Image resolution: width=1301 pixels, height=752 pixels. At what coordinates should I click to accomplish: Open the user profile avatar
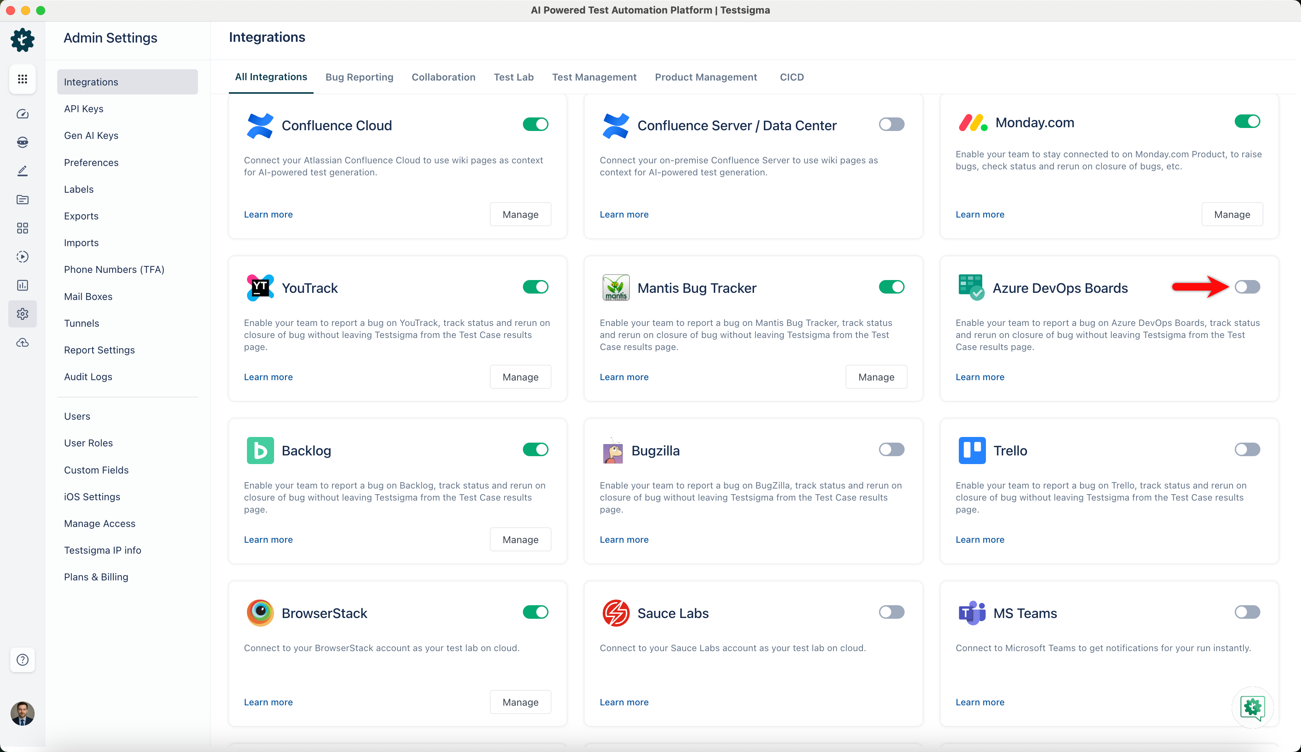tap(22, 713)
